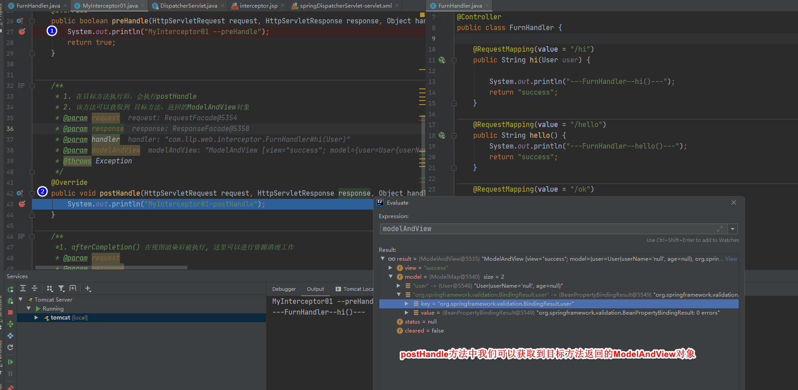Click Expand All in Services toolbar
798x390 pixels.
[x=23, y=289]
